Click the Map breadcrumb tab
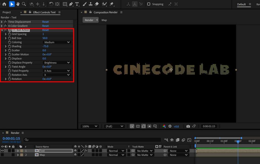The width and height of the screenshot is (260, 164). coord(104,20)
